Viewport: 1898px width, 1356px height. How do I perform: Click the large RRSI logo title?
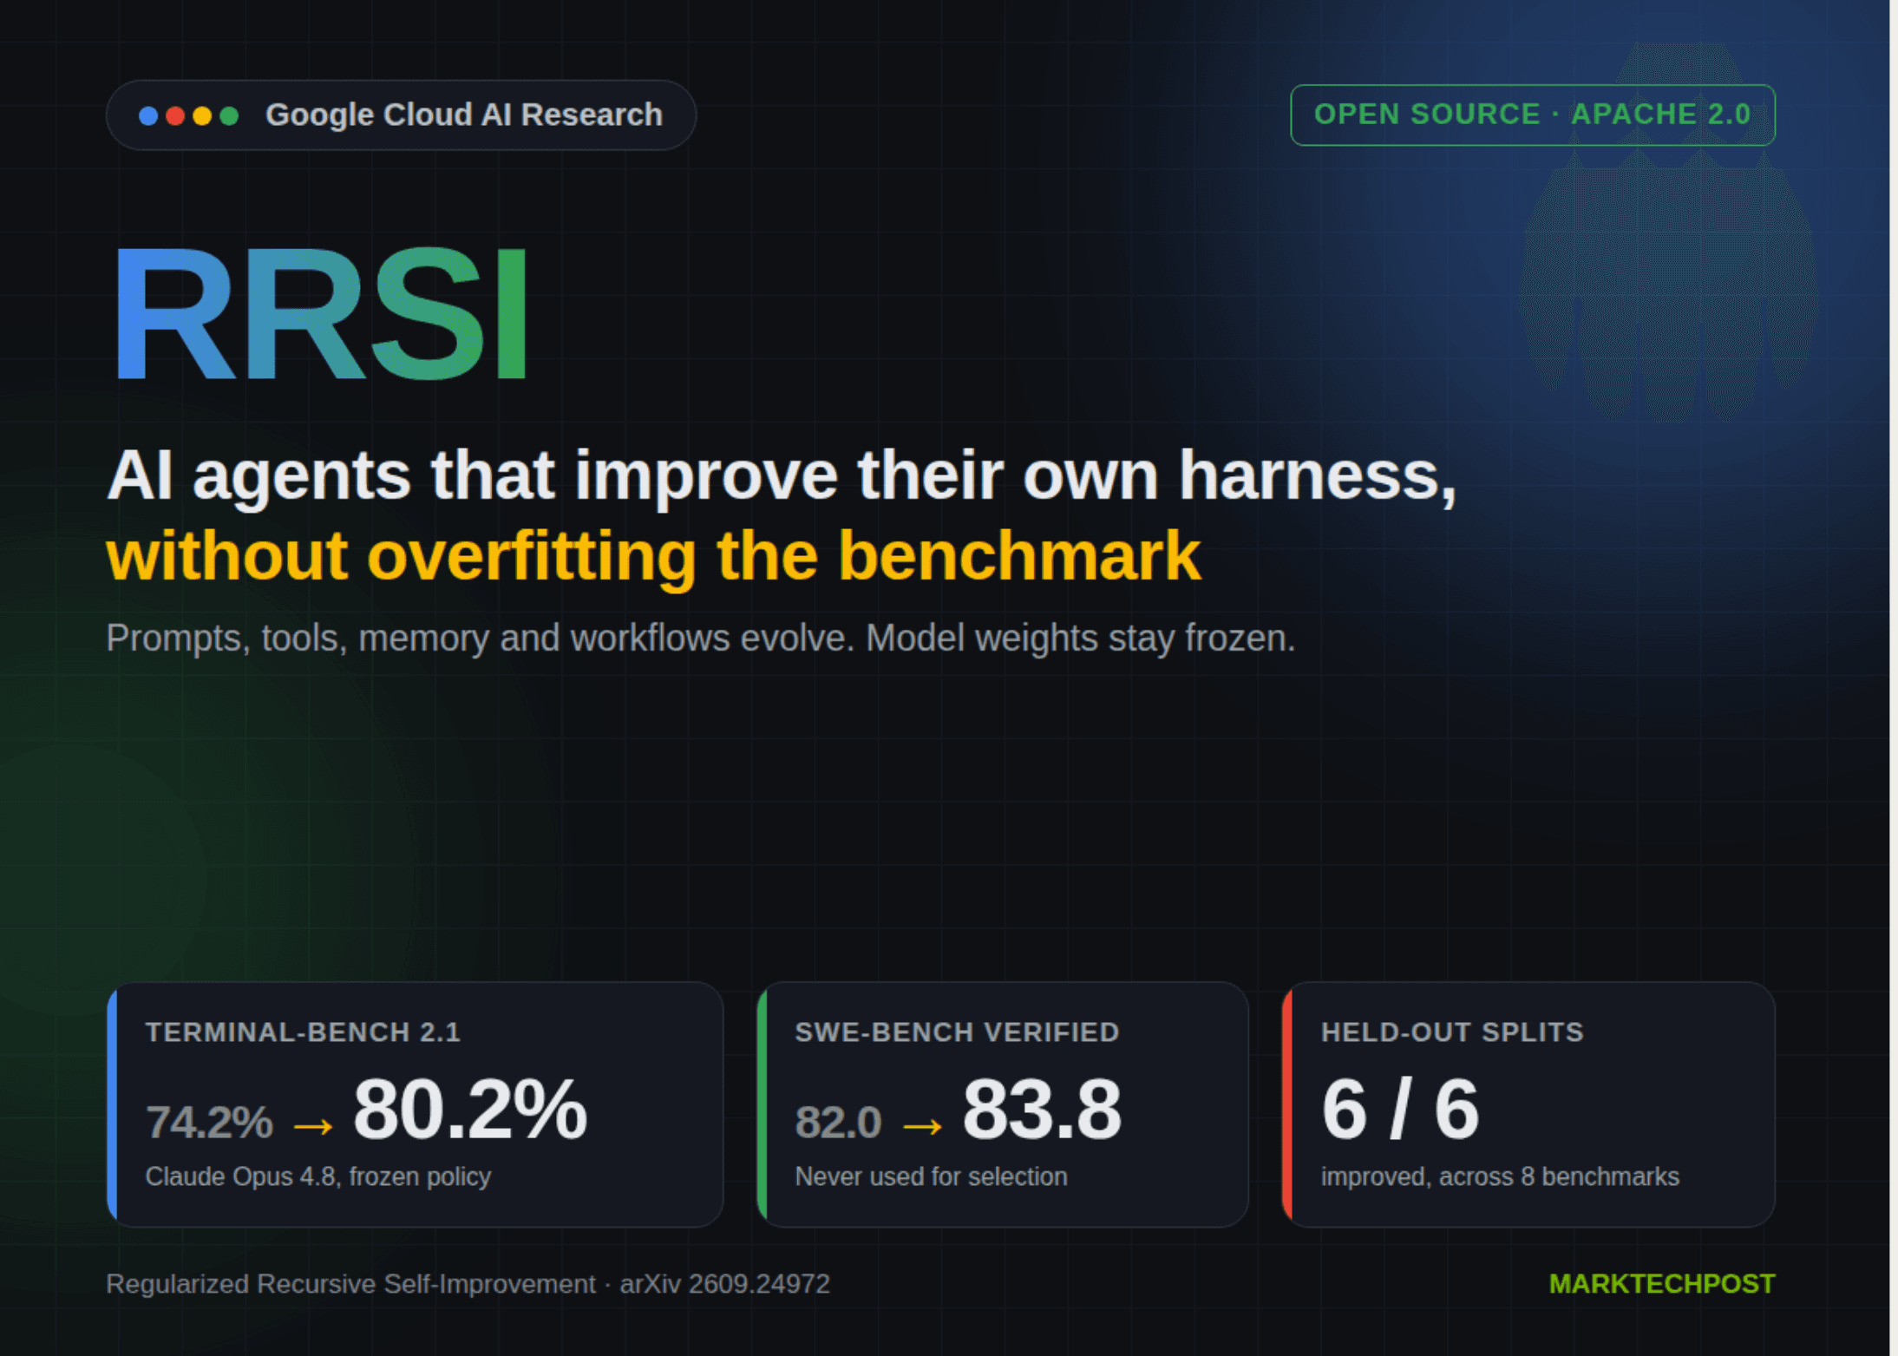tap(321, 313)
